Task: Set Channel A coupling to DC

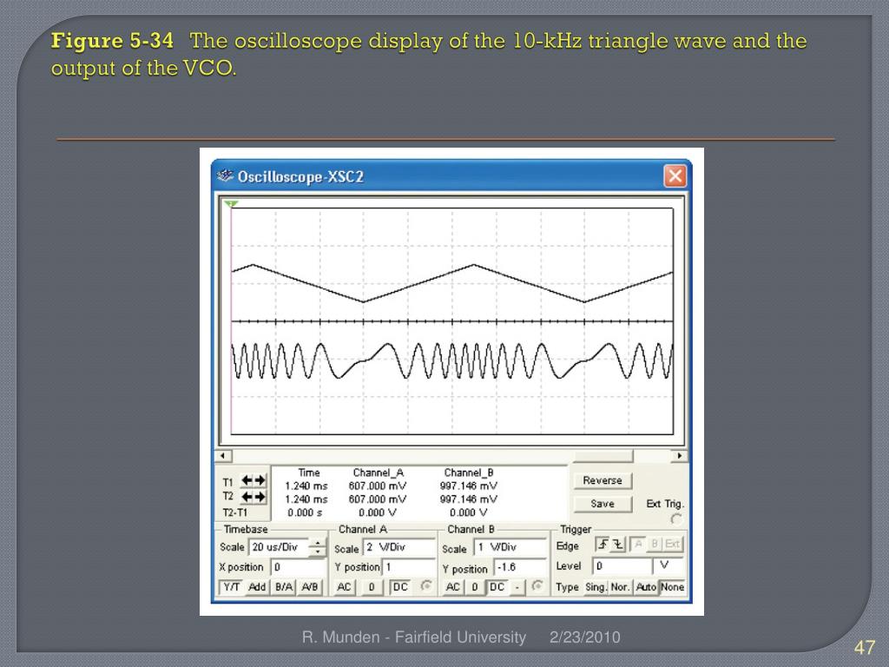Action: pos(400,587)
